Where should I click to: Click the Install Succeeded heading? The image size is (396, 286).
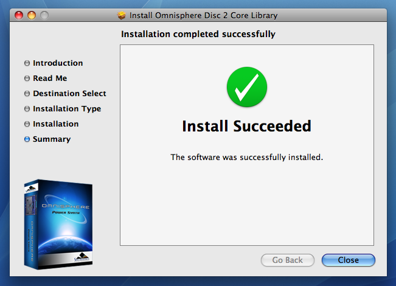point(246,127)
